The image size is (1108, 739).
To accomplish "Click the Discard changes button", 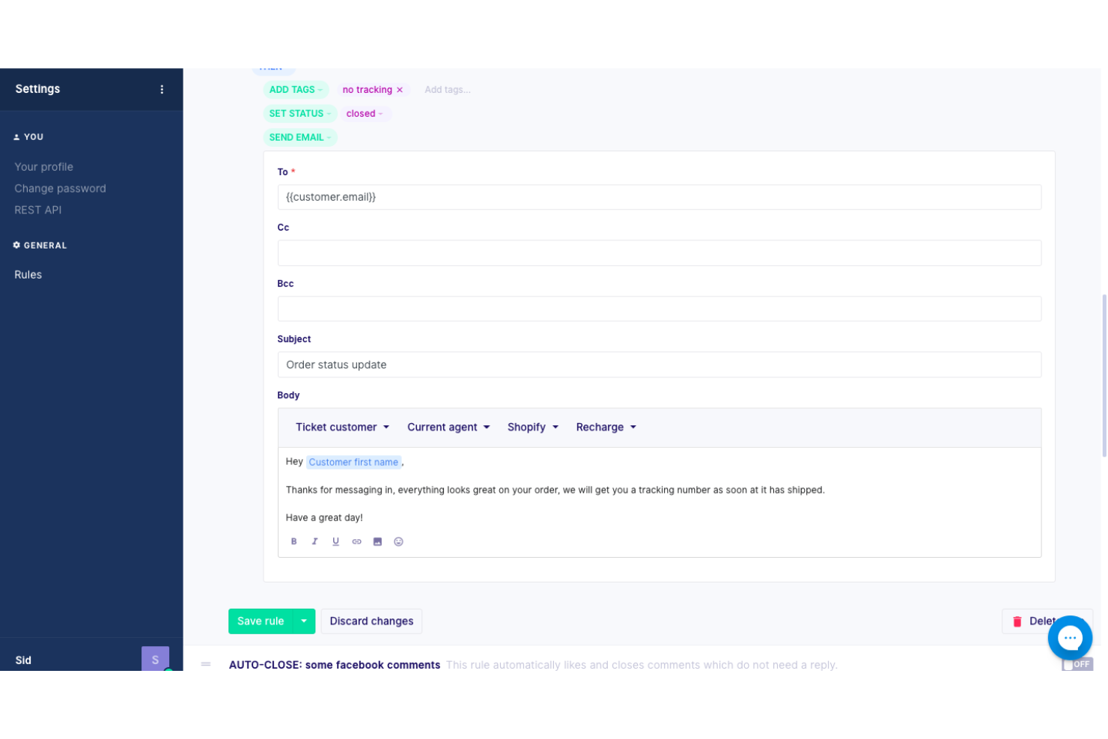I will coord(371,621).
